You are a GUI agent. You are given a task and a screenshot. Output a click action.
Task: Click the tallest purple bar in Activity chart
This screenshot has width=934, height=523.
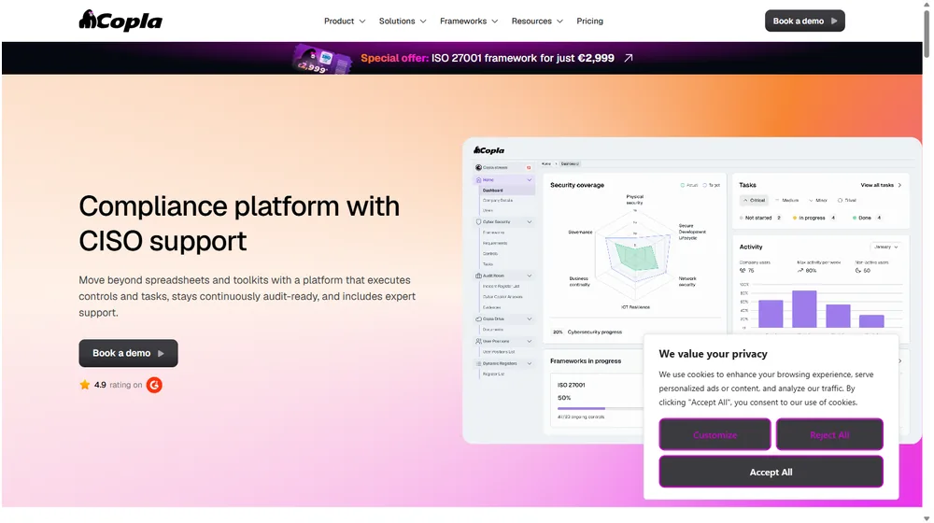click(x=804, y=309)
